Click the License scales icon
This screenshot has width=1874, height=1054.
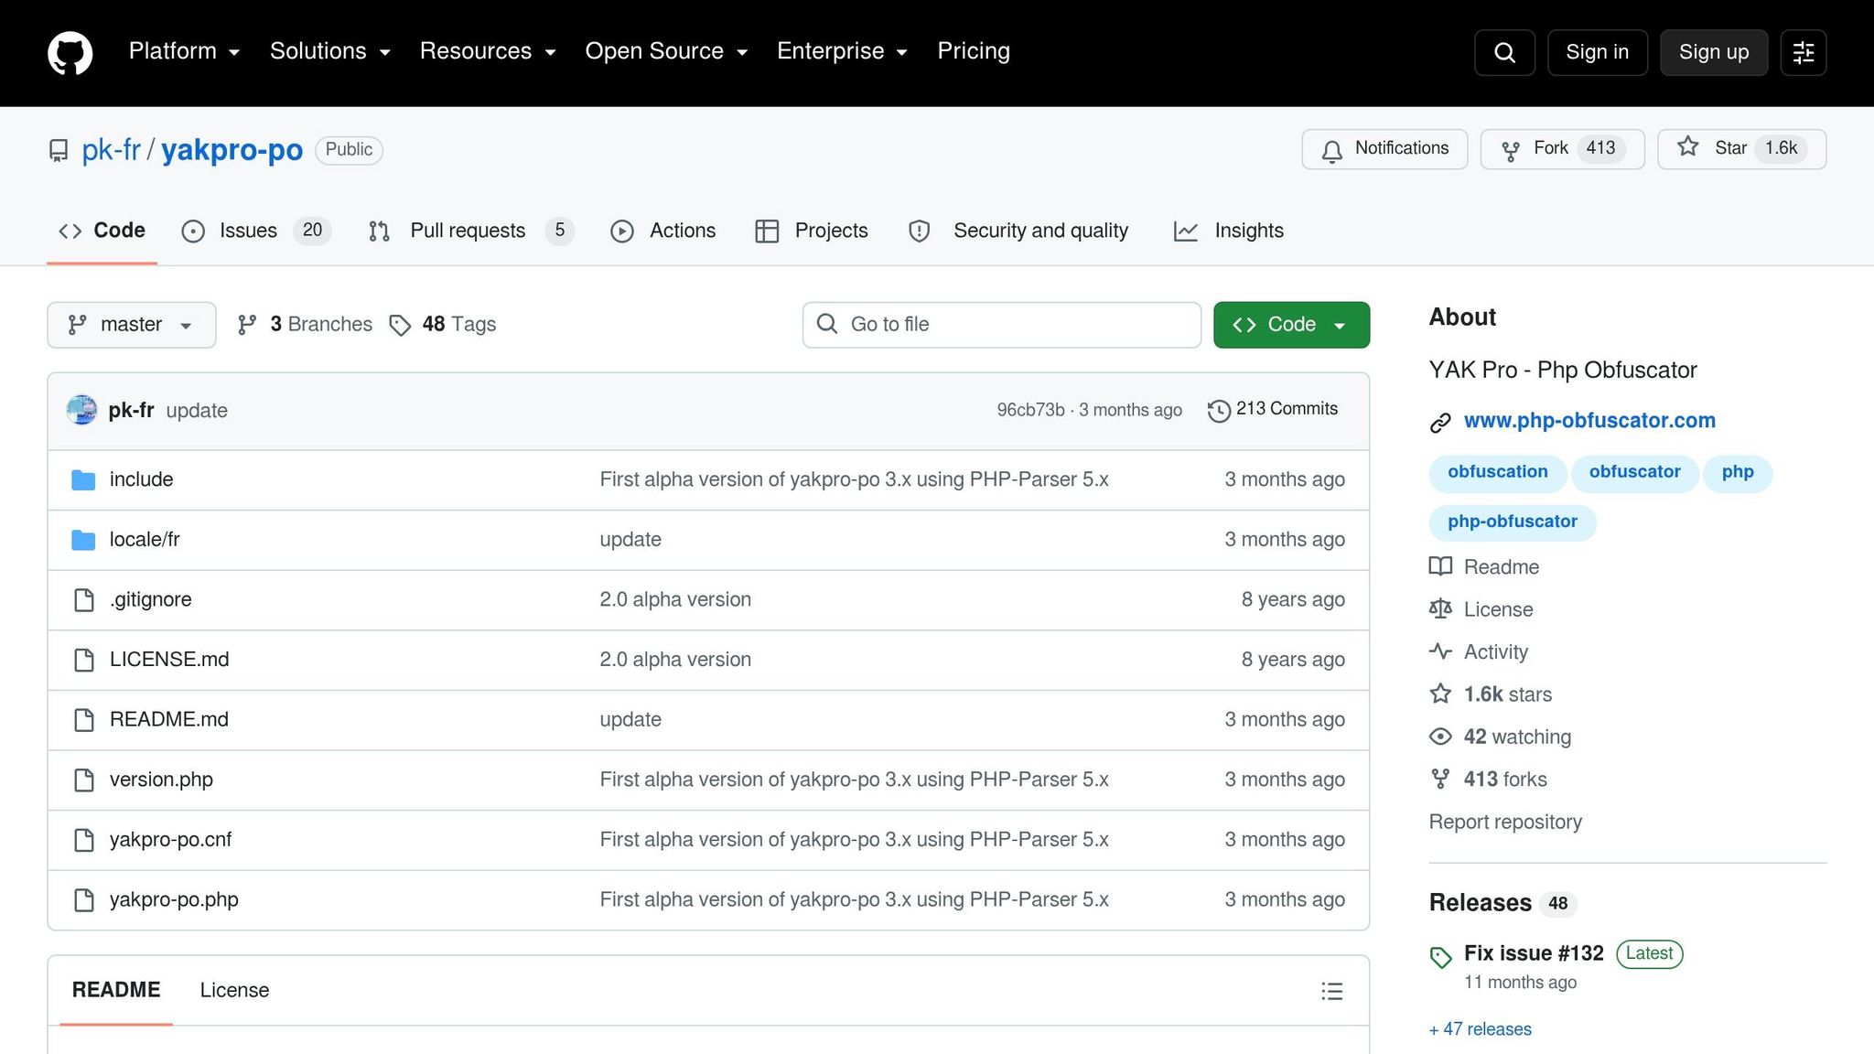(x=1440, y=609)
